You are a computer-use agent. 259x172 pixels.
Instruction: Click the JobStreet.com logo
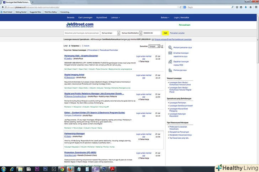coord(80,25)
